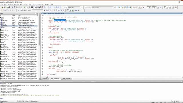
Task: Click the wait statement warning in Transcript
Action: tap(30, 96)
